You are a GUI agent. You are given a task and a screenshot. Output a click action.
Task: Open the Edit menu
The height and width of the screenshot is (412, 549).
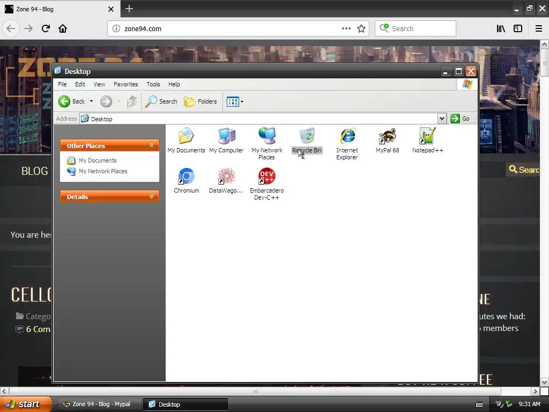click(80, 84)
